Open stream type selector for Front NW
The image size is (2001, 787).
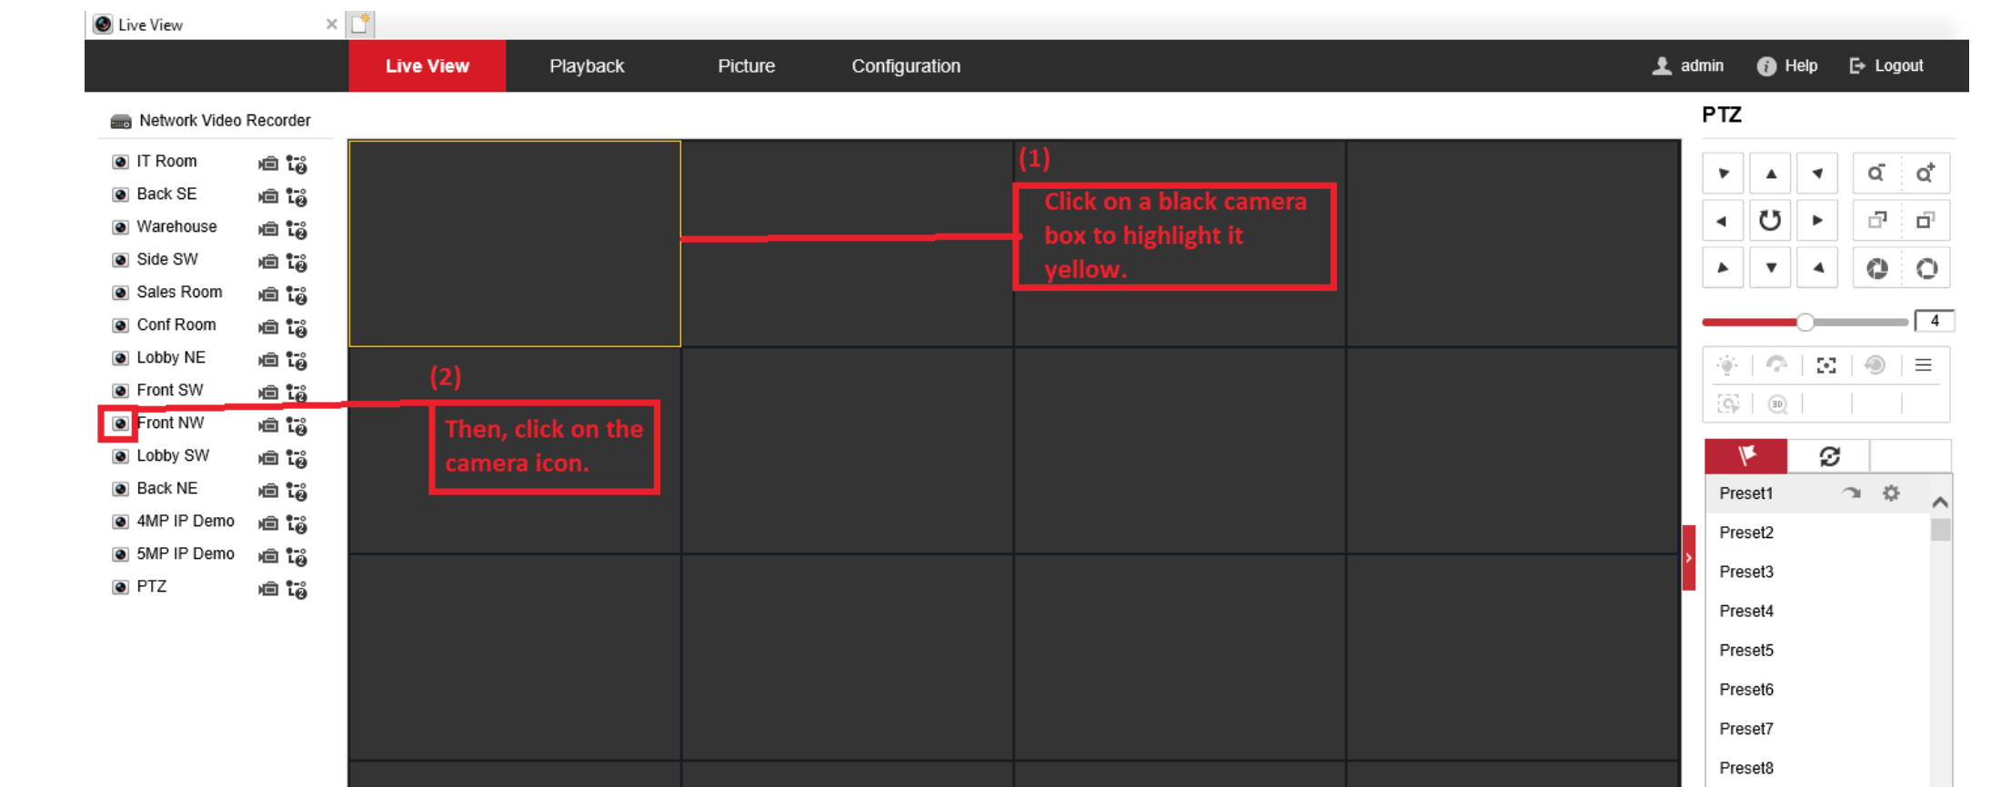(297, 426)
